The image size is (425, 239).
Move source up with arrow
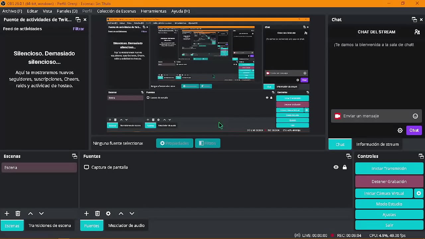point(121,213)
